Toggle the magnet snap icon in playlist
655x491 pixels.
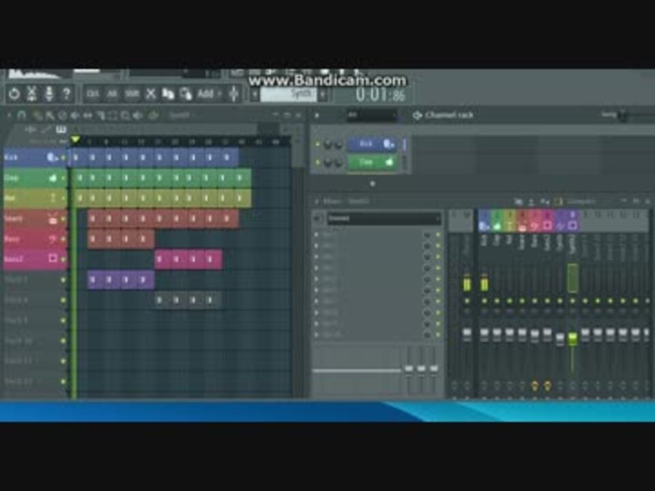tap(22, 115)
